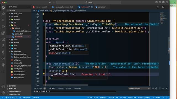Open Source Control view

[x=3, y=20]
